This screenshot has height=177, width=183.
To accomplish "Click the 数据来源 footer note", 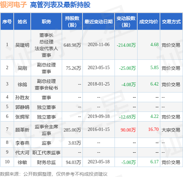I will pyautogui.click(x=53, y=174).
